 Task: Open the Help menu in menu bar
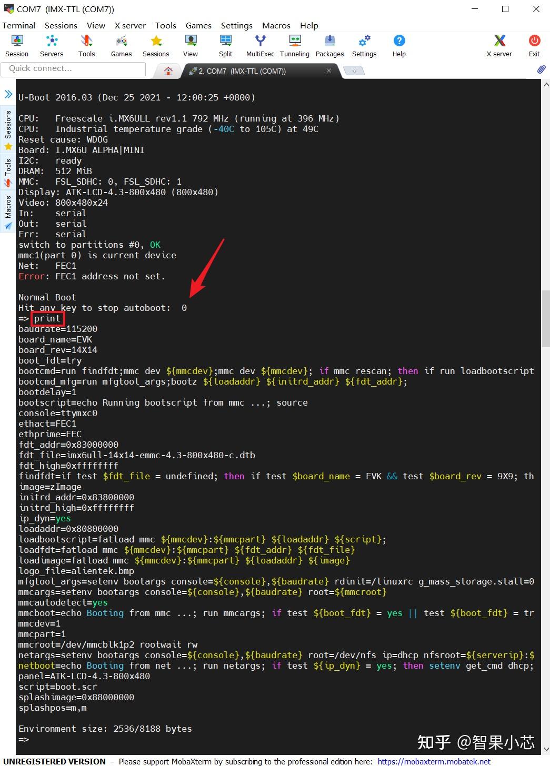[x=309, y=25]
